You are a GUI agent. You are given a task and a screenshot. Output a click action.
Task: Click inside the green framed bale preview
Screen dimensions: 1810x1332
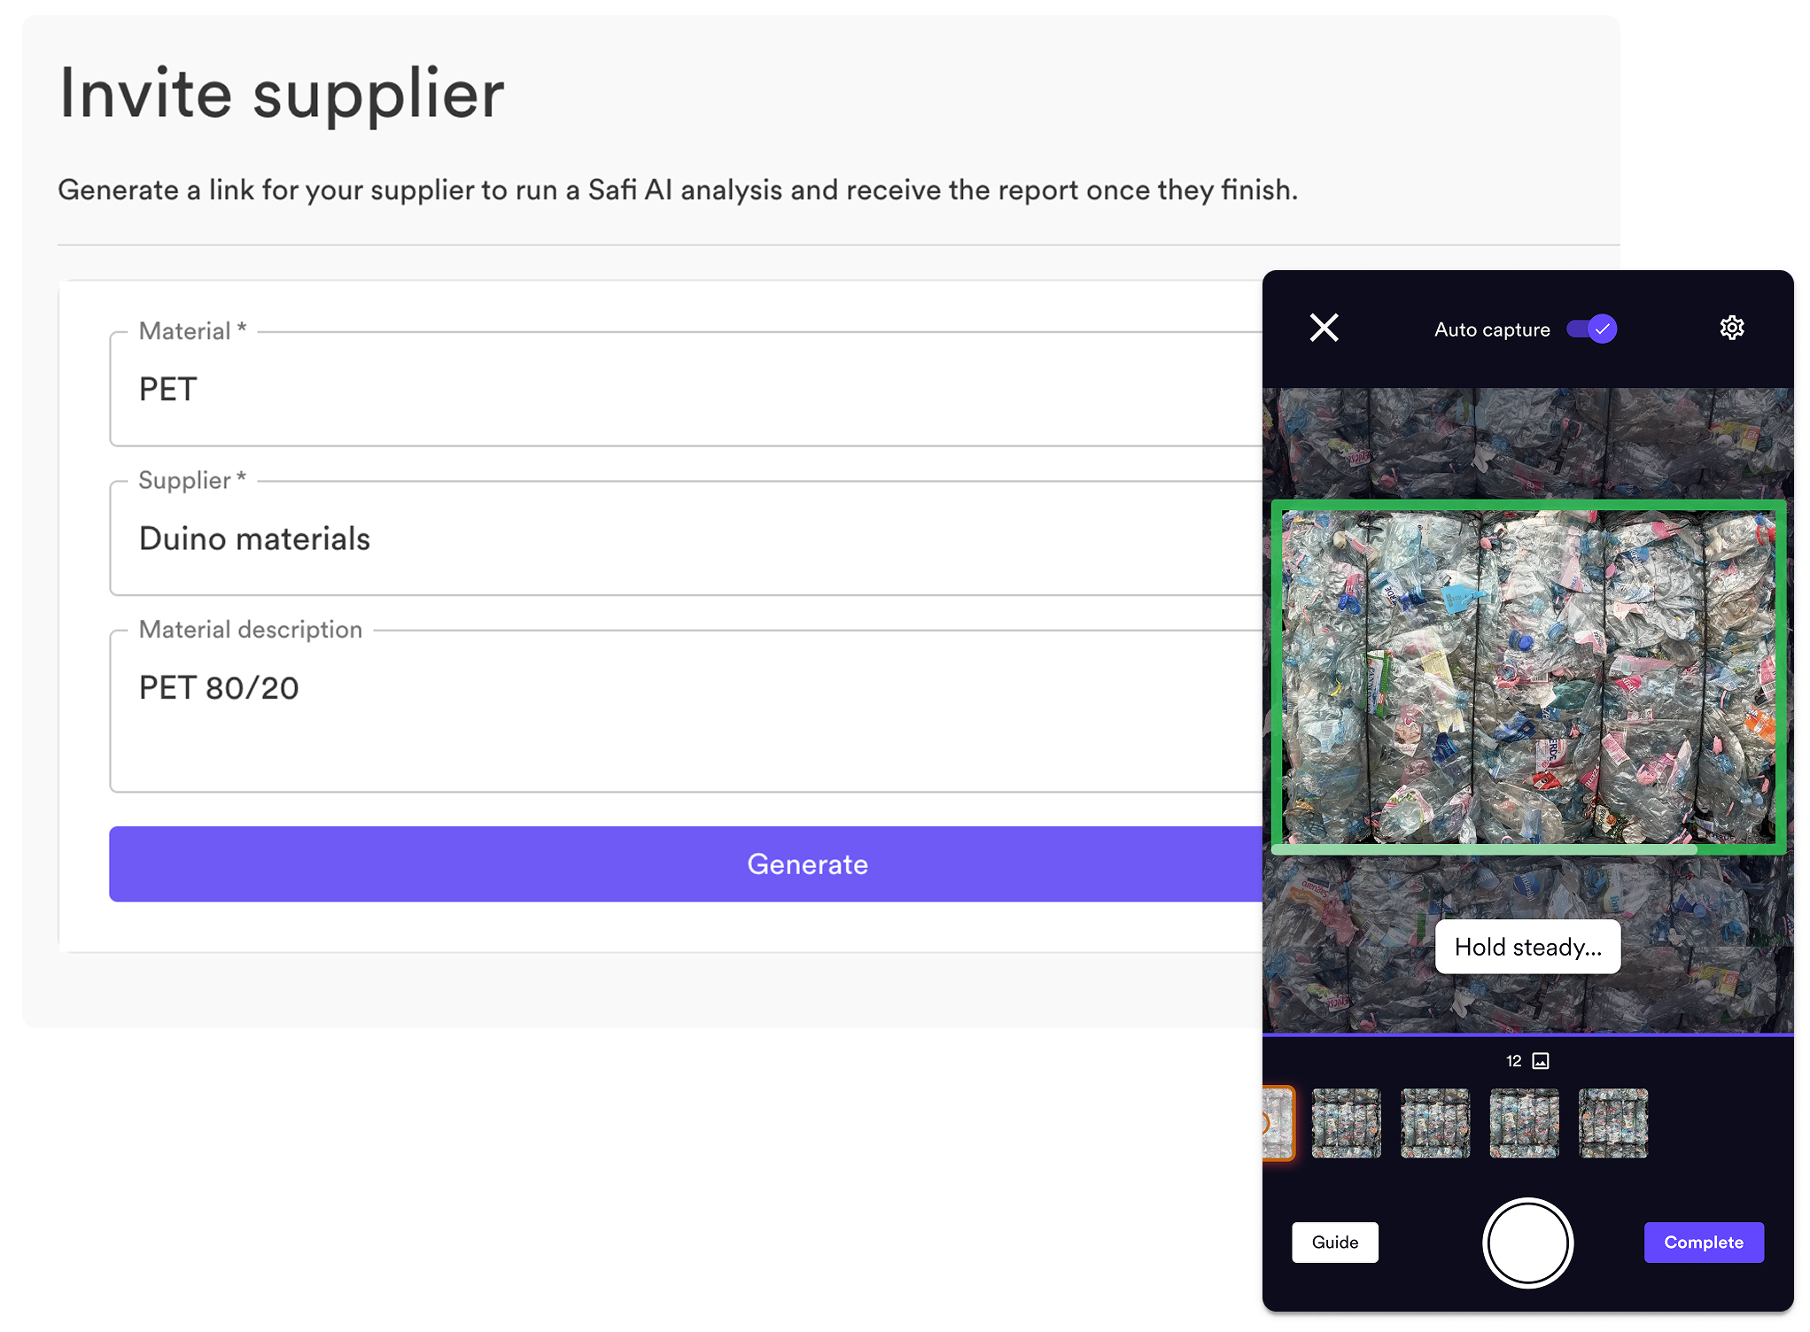click(1528, 677)
